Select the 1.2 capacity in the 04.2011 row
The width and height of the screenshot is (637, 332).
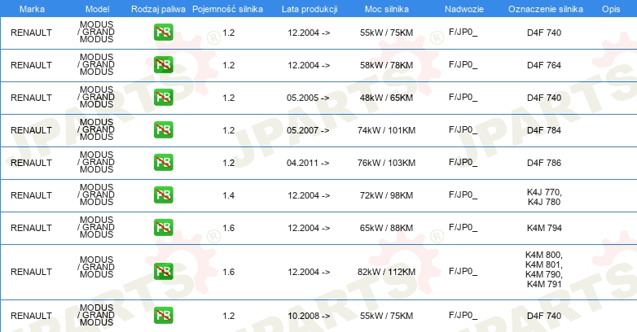(228, 163)
